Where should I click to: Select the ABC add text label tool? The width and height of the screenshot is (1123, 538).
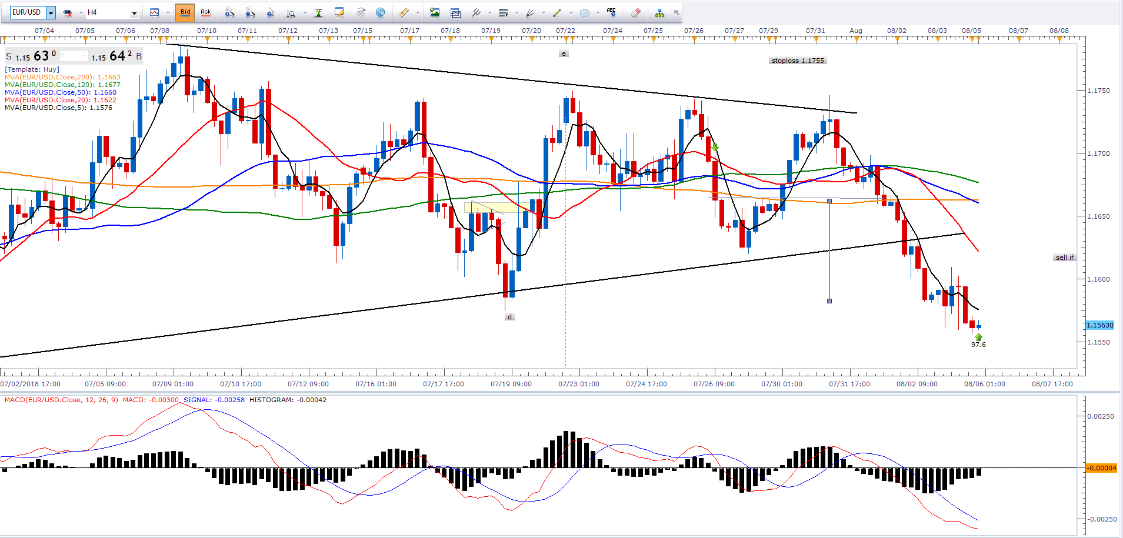click(611, 12)
